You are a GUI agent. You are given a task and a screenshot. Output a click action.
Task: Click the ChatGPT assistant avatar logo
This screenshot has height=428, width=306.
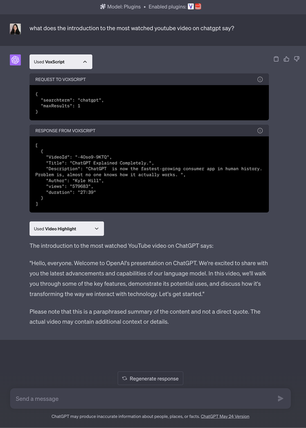click(x=15, y=60)
